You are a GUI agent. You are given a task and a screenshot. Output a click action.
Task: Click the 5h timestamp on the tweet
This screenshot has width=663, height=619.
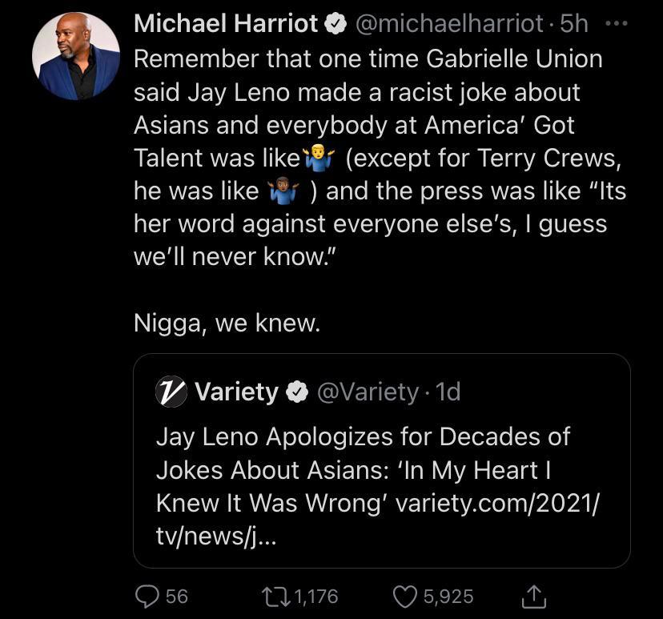pyautogui.click(x=574, y=24)
